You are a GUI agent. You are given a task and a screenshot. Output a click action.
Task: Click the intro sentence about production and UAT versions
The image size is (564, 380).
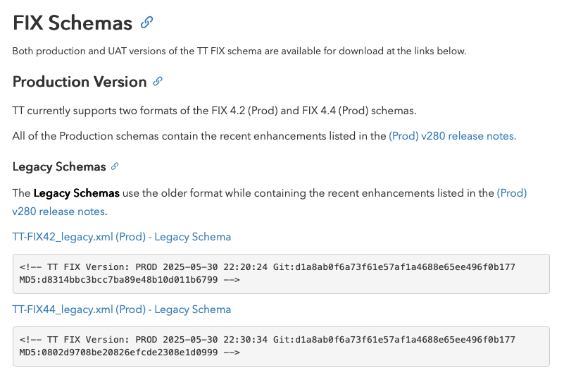[x=239, y=51]
